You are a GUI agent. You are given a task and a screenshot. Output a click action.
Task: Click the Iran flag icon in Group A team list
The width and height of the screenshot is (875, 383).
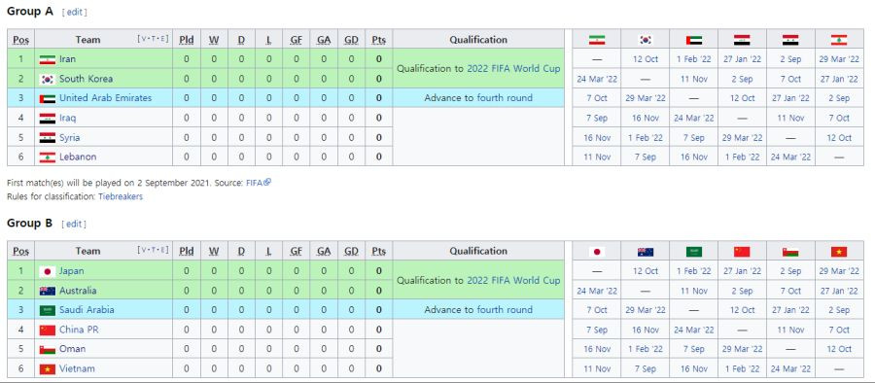click(48, 59)
